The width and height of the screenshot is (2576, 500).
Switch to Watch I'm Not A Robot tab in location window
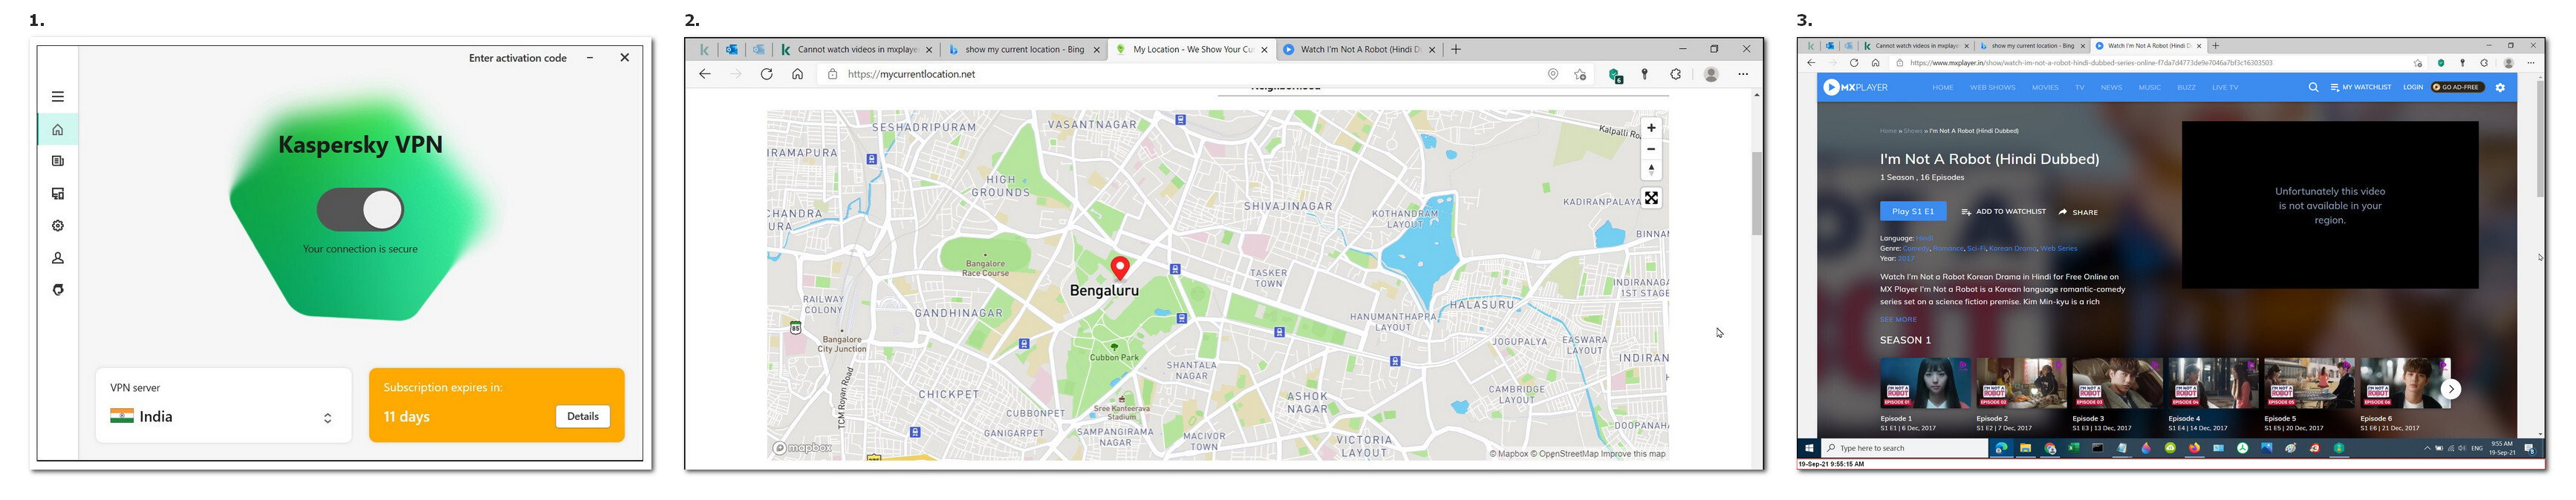(1358, 49)
